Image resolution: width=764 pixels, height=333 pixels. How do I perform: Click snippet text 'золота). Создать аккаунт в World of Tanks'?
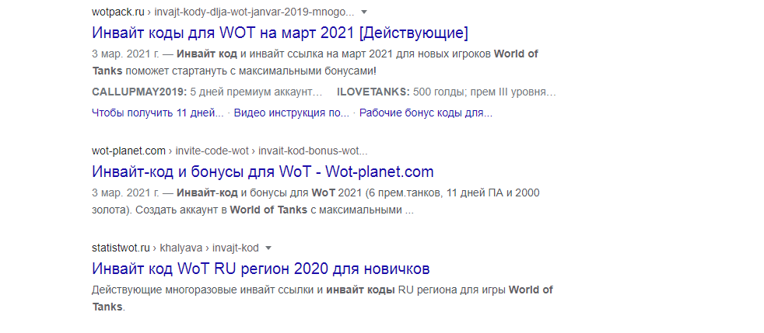(200, 210)
